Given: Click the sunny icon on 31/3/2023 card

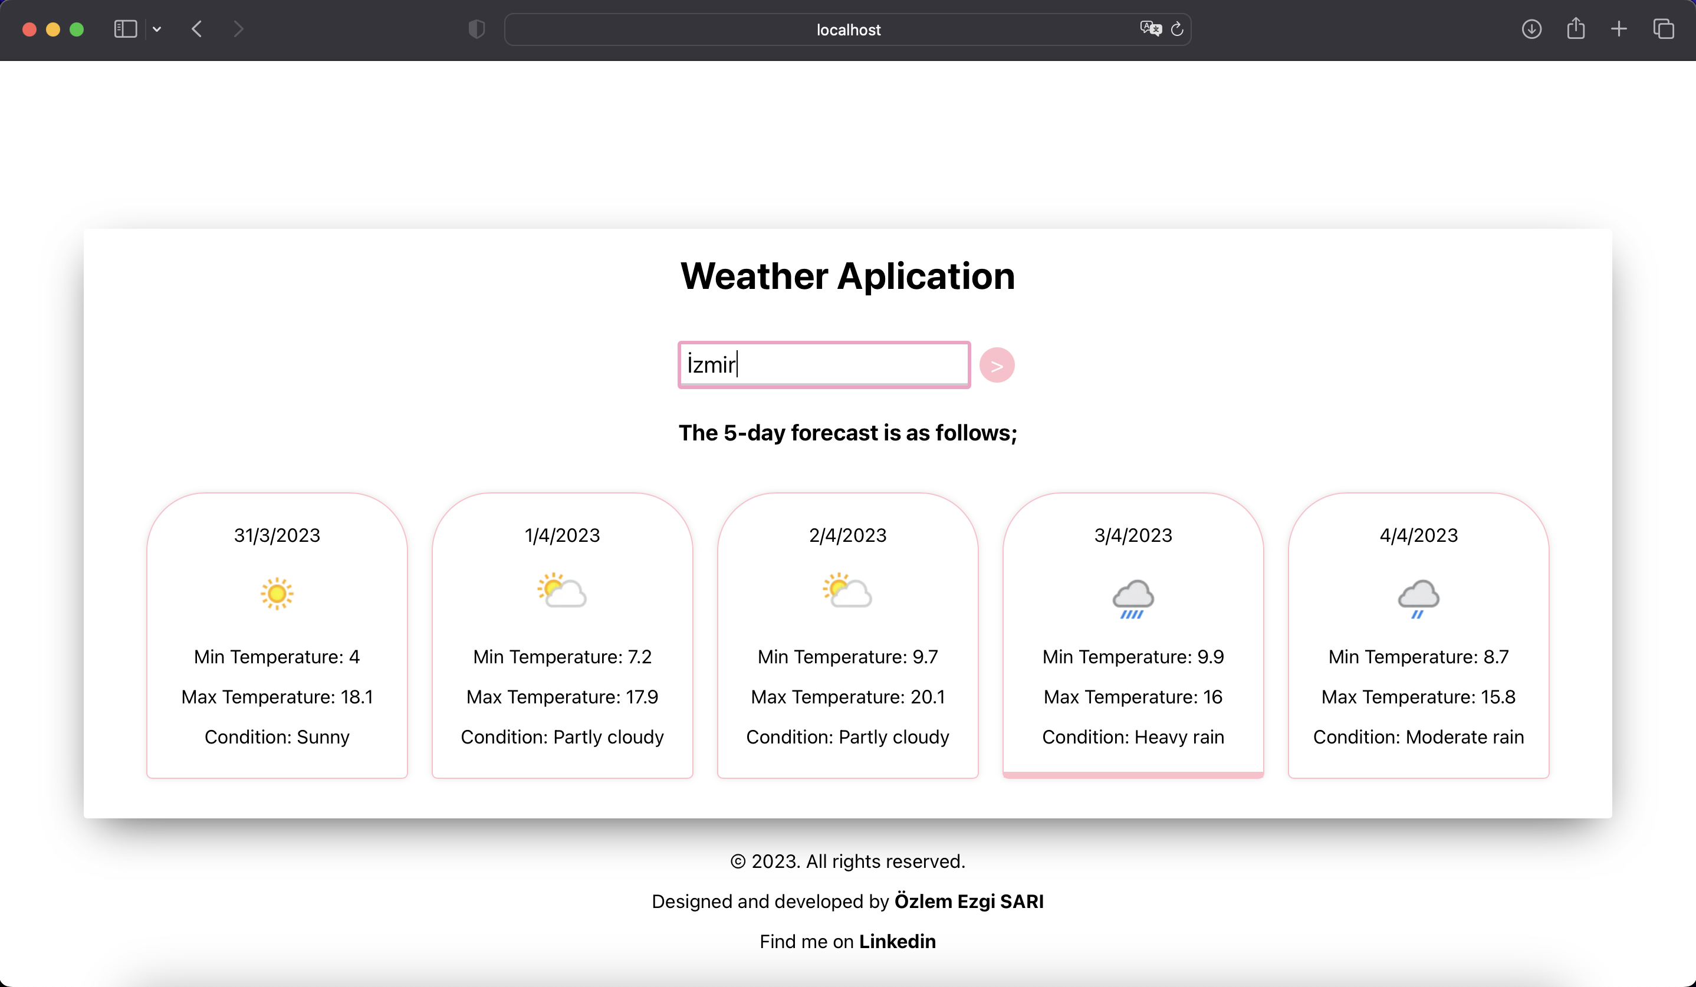Looking at the screenshot, I should (x=277, y=593).
